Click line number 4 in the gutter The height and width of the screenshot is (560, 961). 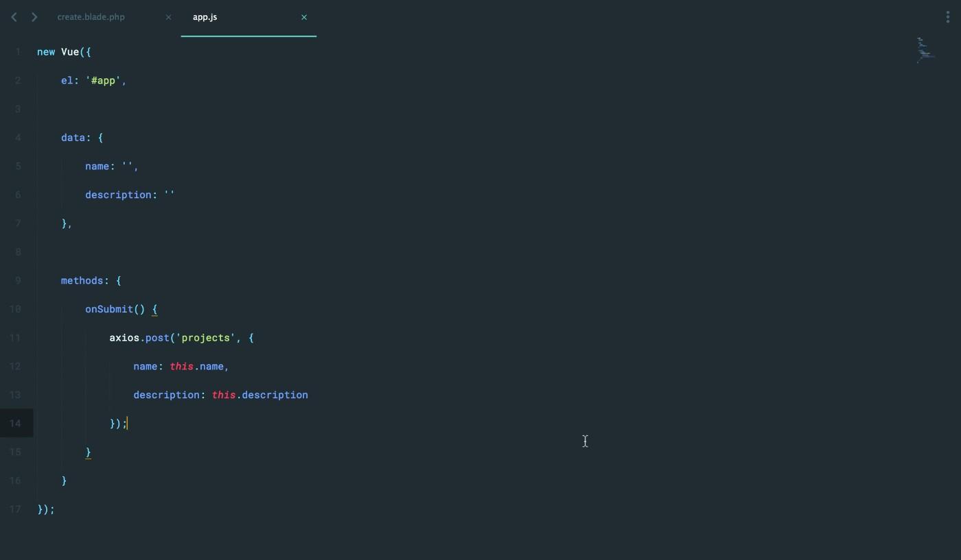pos(17,138)
